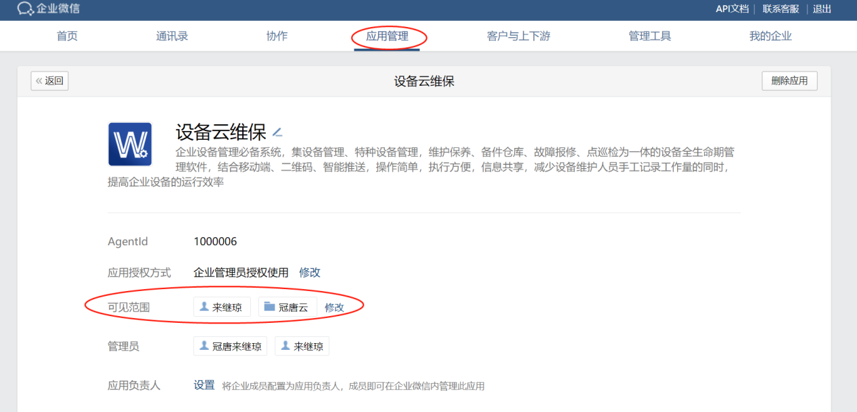The width and height of the screenshot is (857, 412).
Task: Open the 我的企业 tab
Action: 770,36
